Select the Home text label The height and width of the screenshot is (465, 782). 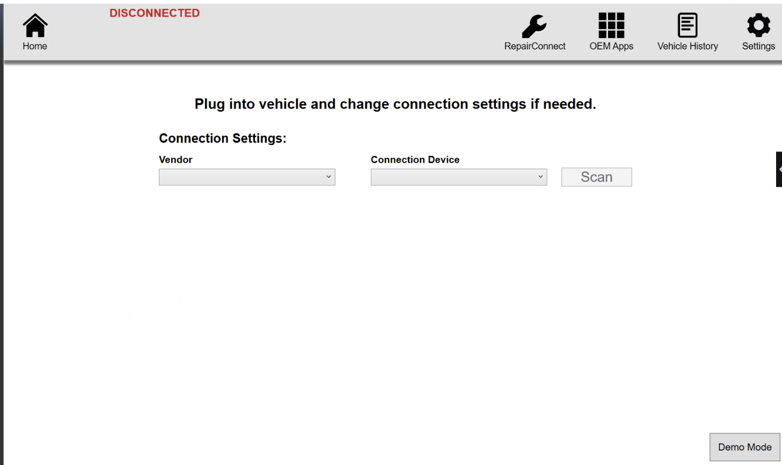[35, 46]
